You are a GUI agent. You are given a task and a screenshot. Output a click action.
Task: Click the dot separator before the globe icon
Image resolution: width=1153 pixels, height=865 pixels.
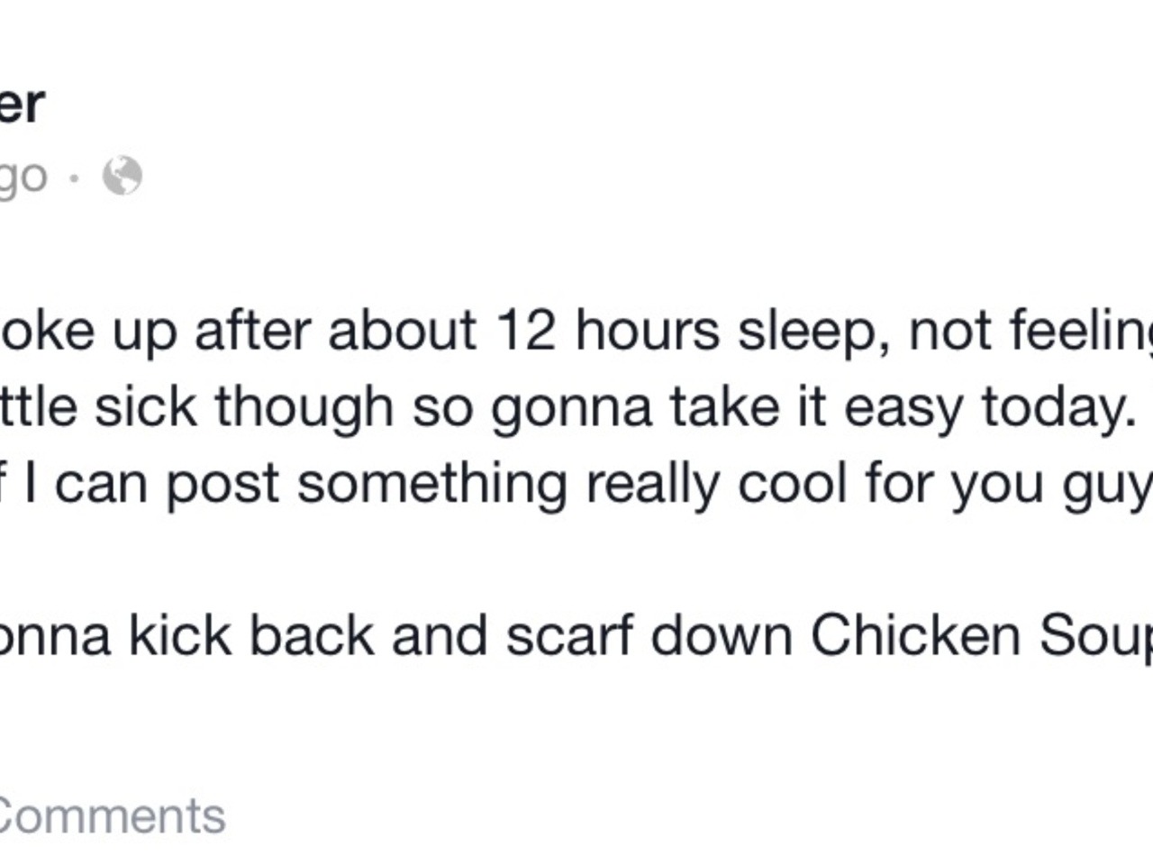76,178
